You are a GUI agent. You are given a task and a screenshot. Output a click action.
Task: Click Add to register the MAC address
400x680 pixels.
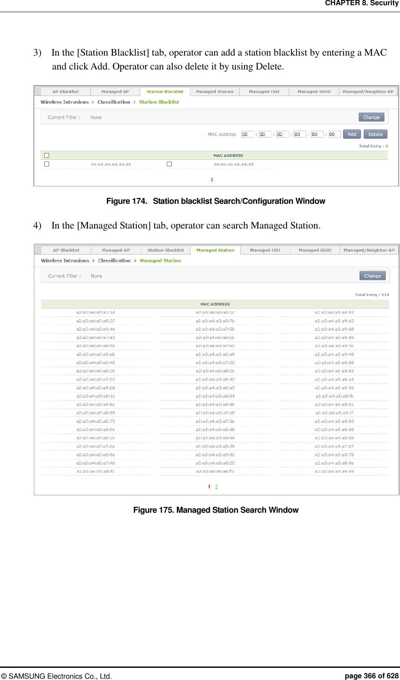click(x=351, y=134)
